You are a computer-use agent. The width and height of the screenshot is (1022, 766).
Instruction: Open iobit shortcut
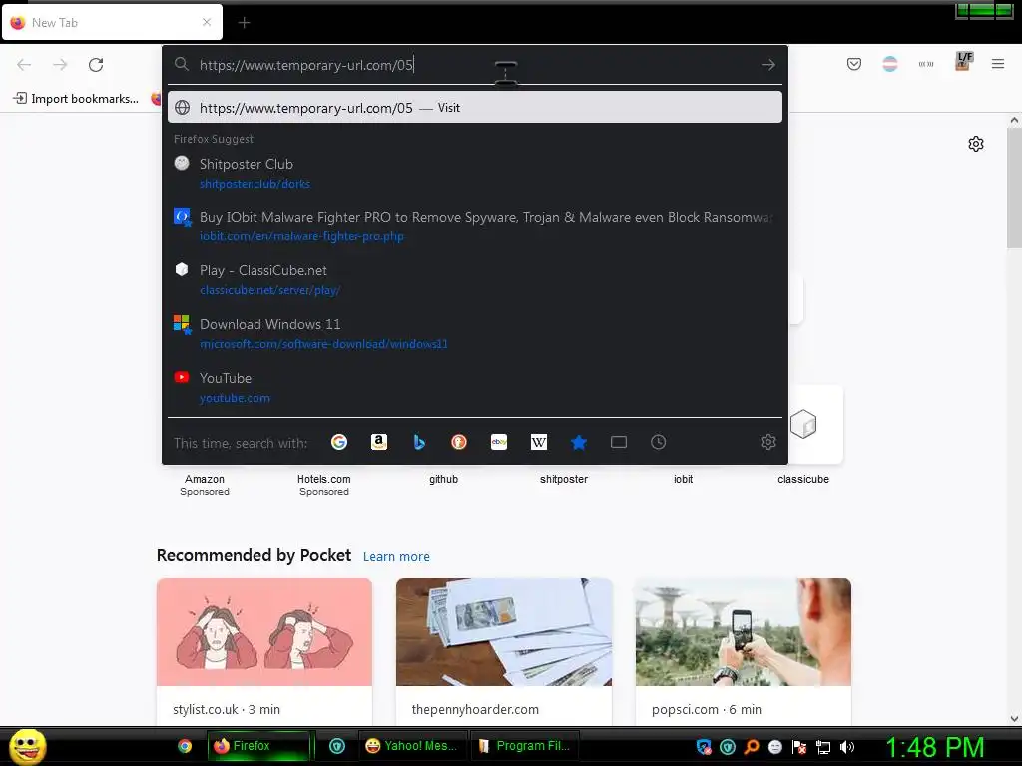pos(683,479)
